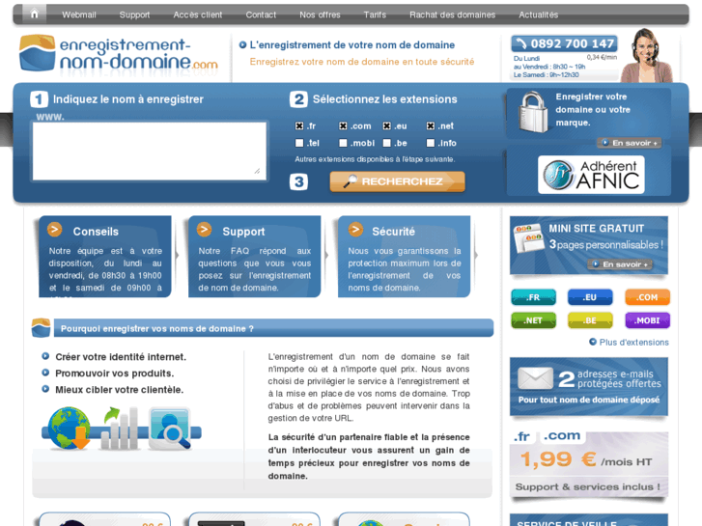Screen dimensions: 702x526
Task: Click the logo icon beside Pourquoi header
Action: click(x=41, y=328)
